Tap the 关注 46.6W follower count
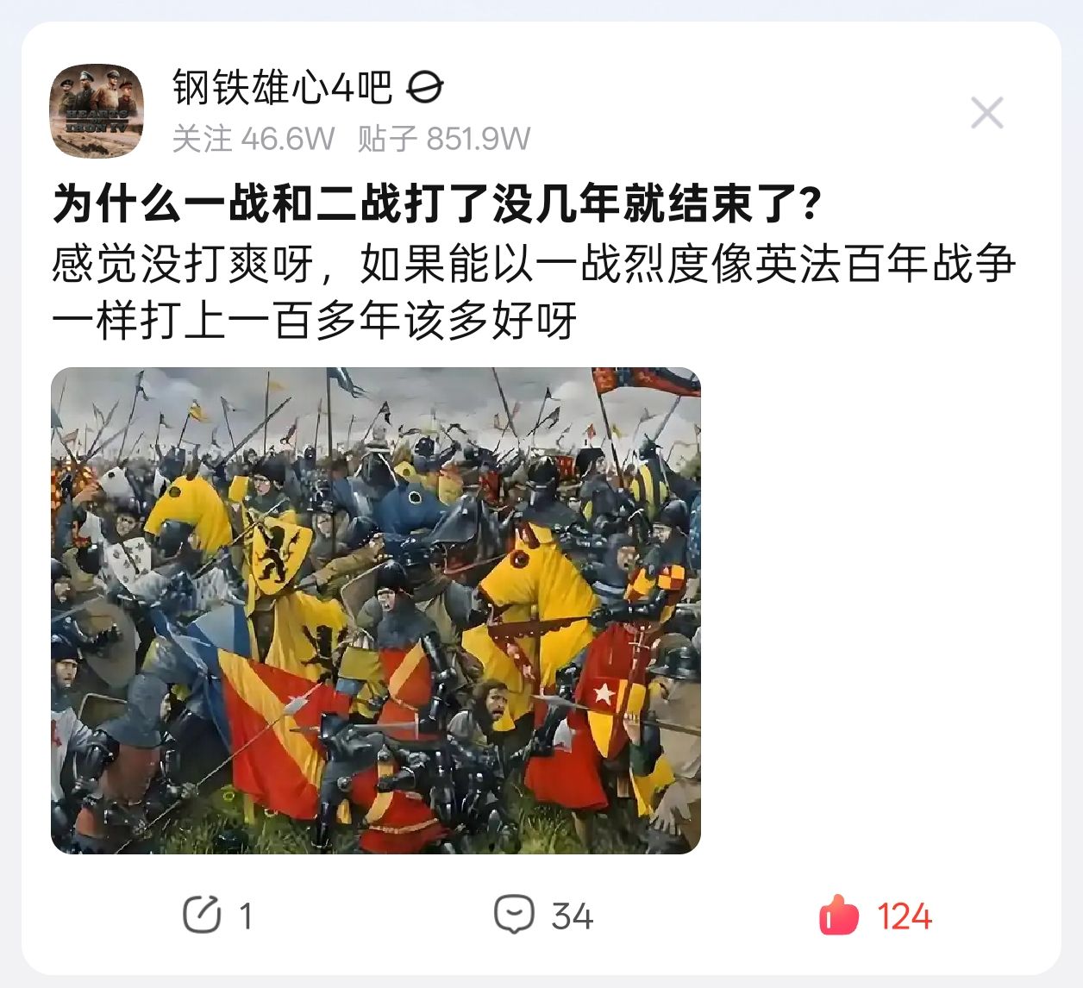 (x=253, y=139)
